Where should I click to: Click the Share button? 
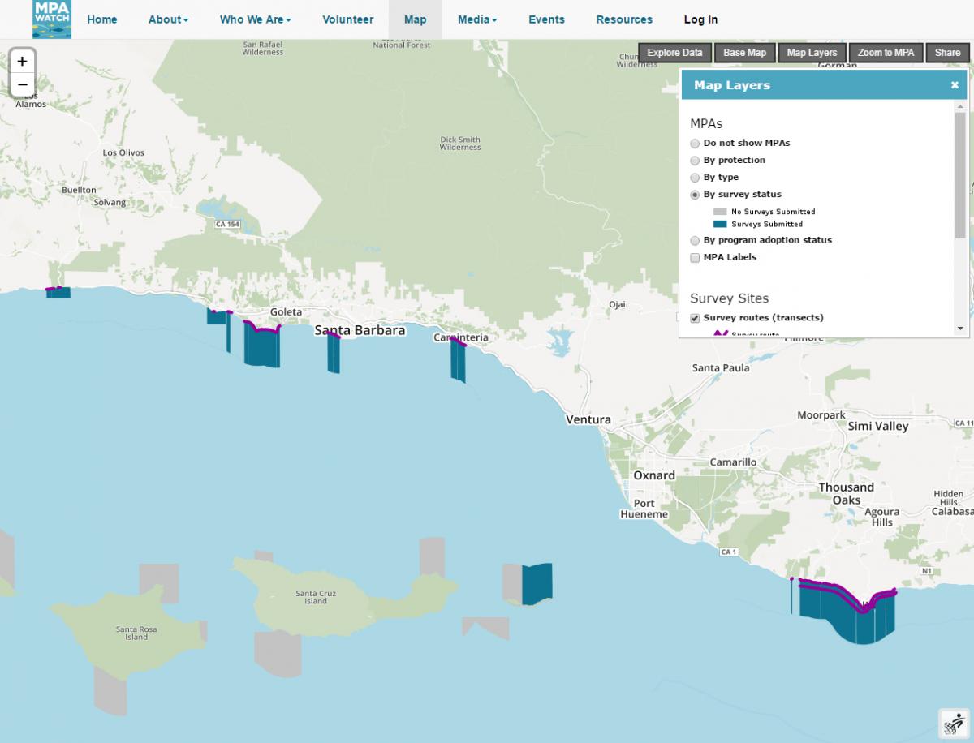(947, 53)
